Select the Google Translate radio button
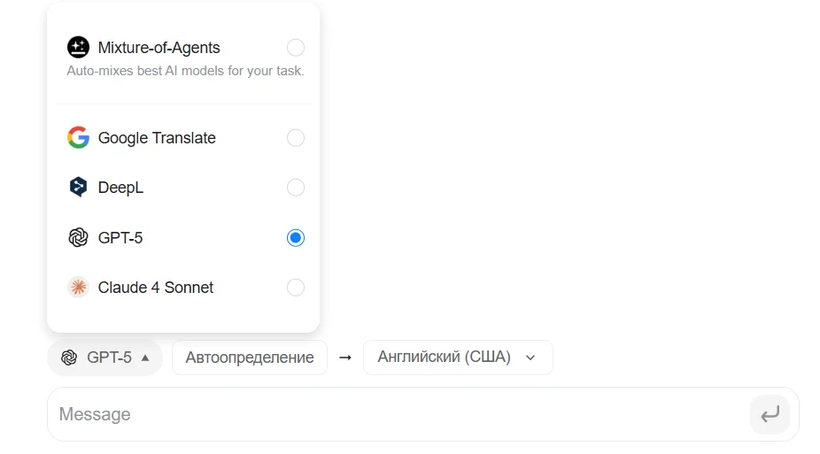The width and height of the screenshot is (820, 454). pos(296,138)
